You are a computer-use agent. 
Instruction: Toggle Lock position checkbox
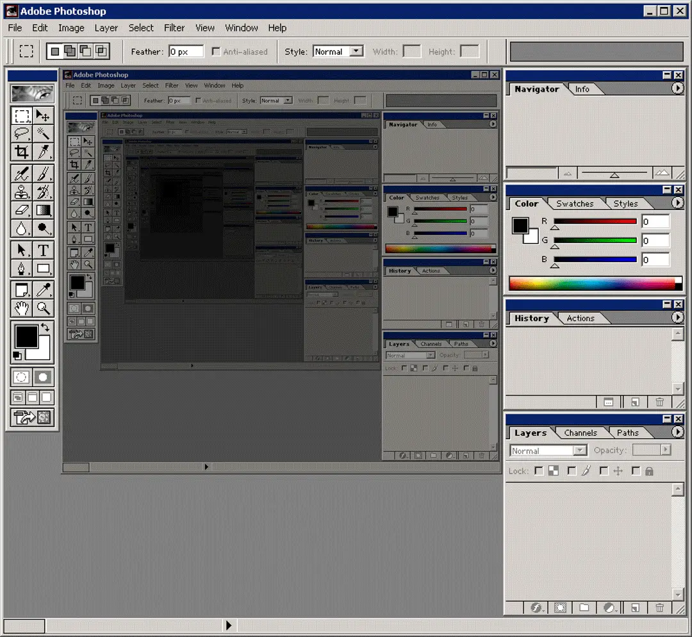click(x=604, y=471)
